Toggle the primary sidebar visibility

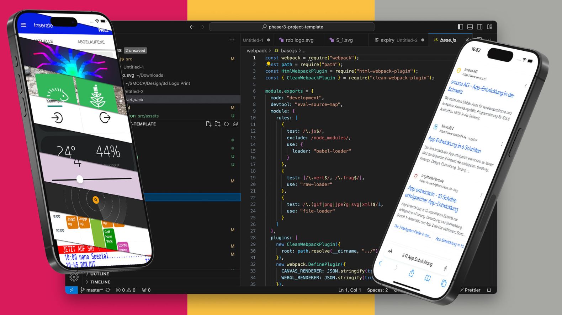460,27
